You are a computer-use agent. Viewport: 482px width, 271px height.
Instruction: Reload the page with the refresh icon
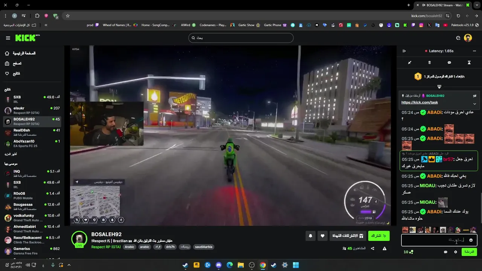[458, 16]
